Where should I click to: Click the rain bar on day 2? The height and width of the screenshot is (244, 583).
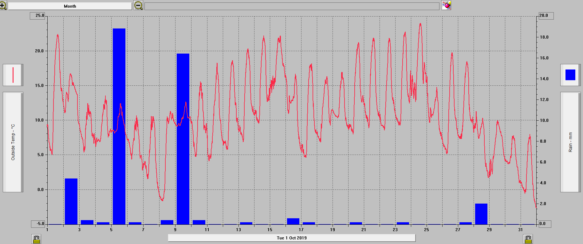(71, 201)
